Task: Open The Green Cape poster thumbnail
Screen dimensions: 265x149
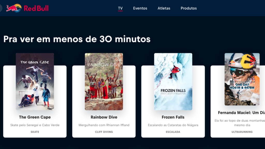Action: tap(35, 81)
